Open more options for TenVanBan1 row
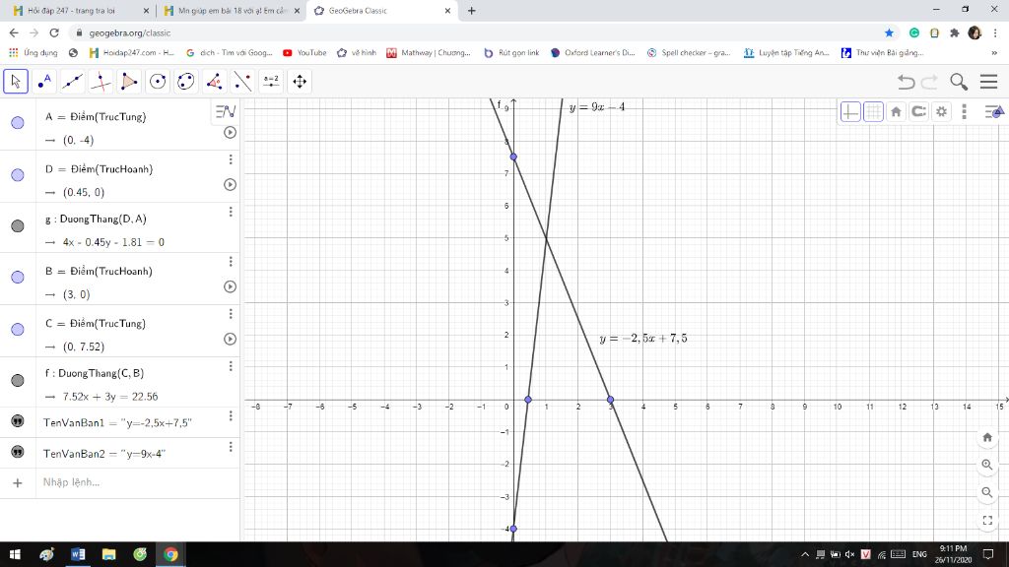 (x=231, y=416)
